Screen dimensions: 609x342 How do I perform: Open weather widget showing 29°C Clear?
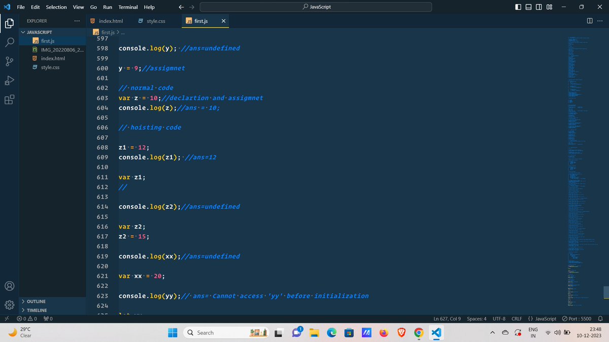point(19,332)
